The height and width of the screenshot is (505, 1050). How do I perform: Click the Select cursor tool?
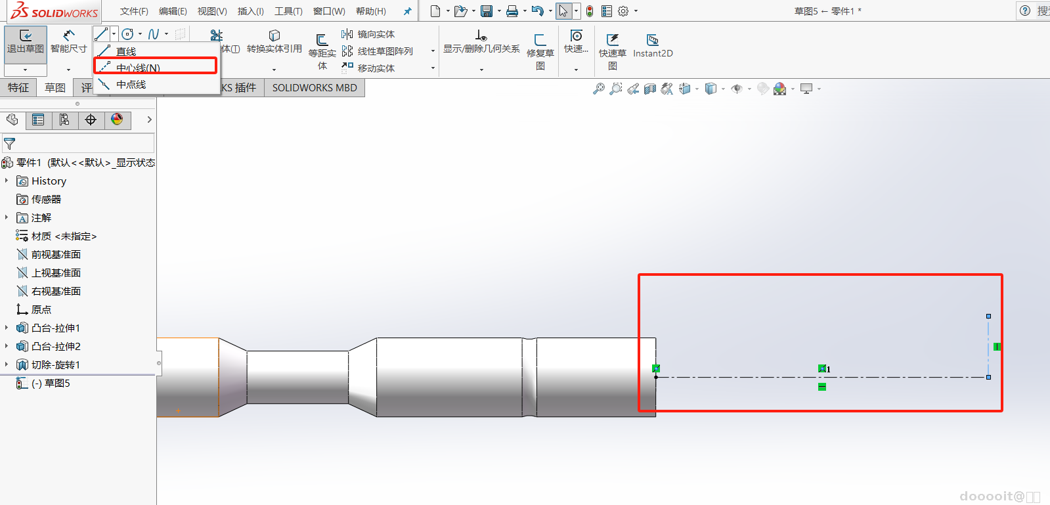(563, 11)
